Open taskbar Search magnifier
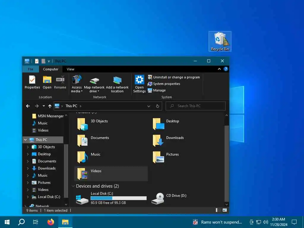The height and width of the screenshot is (228, 304). click(21, 222)
